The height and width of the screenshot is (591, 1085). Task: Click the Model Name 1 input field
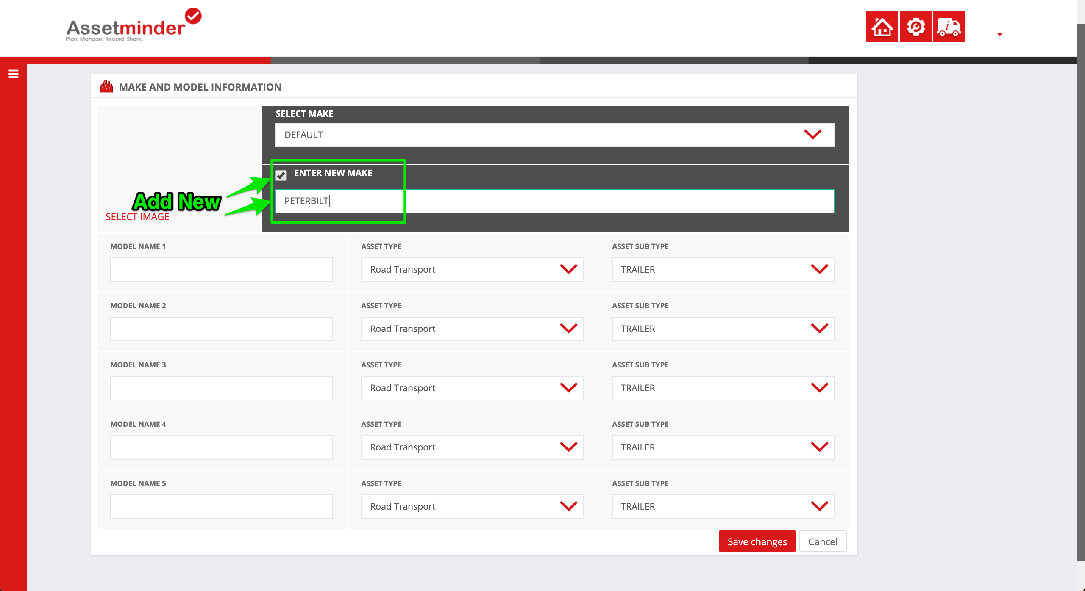click(x=222, y=270)
